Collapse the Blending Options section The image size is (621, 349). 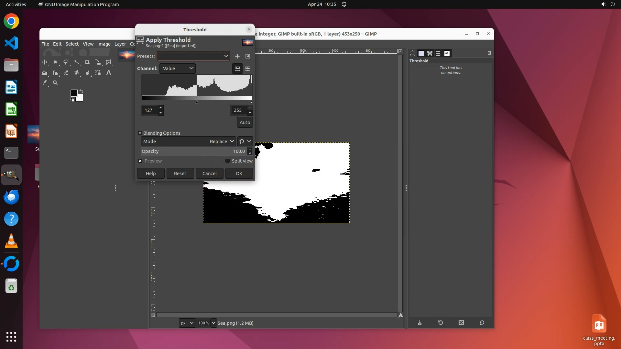click(140, 133)
